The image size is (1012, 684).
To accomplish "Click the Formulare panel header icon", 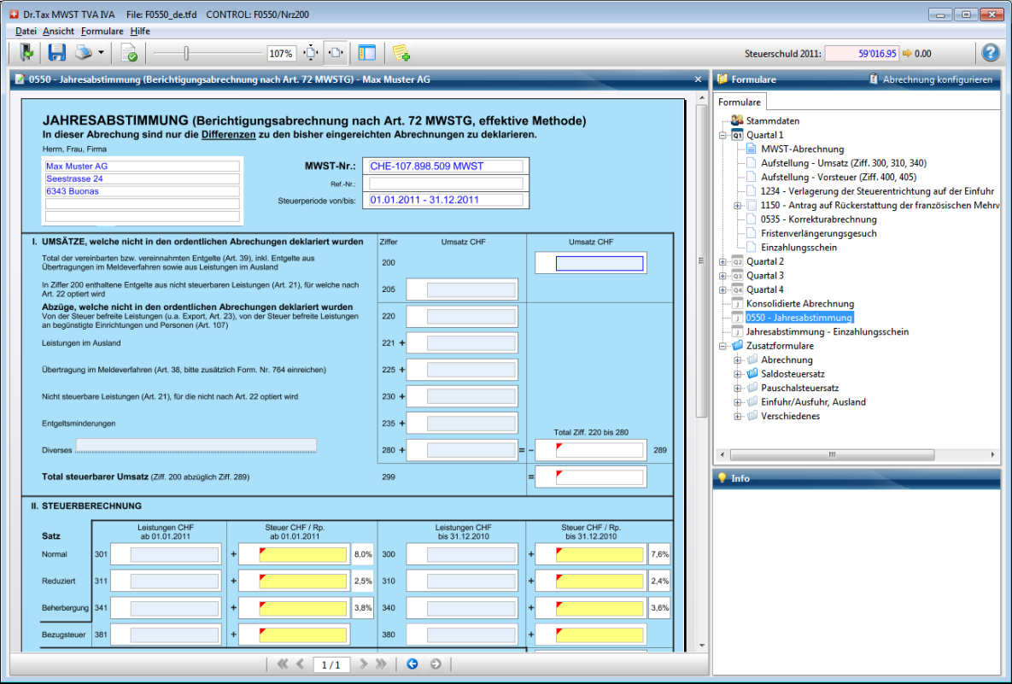I will coord(722,79).
